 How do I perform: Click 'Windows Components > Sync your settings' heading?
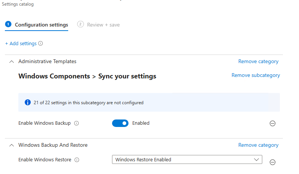87,76
